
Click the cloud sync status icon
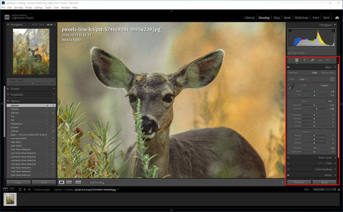[x=337, y=18]
